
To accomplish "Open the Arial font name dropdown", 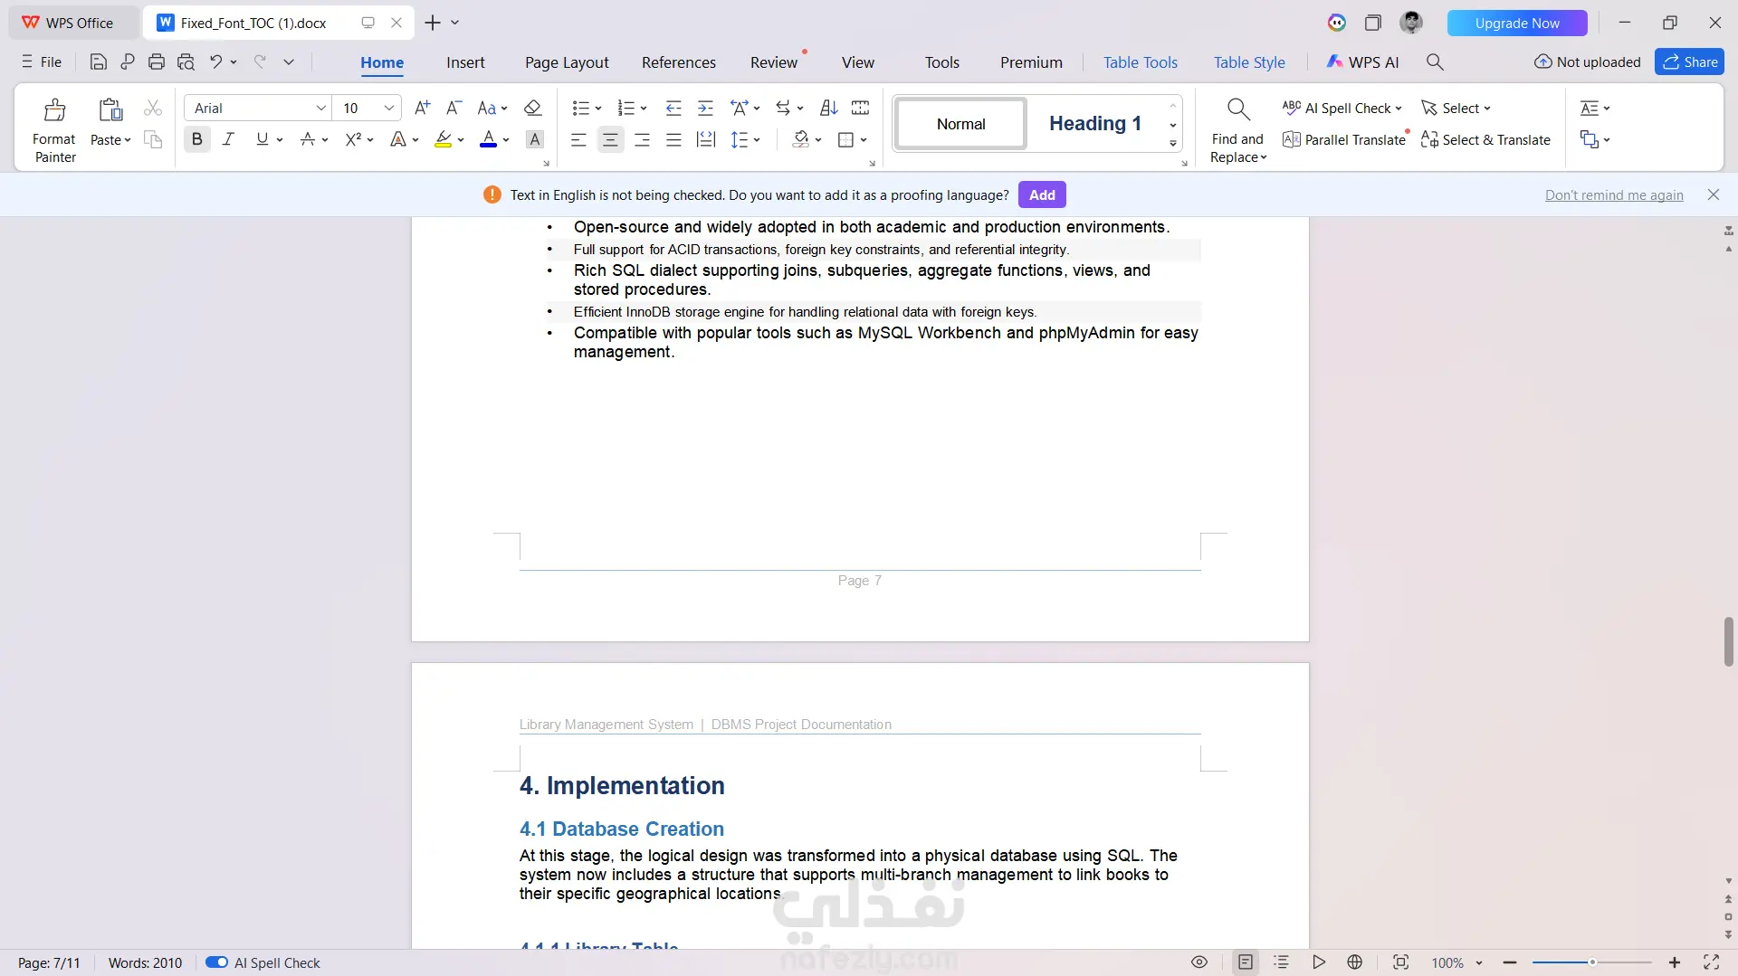I will [320, 108].
